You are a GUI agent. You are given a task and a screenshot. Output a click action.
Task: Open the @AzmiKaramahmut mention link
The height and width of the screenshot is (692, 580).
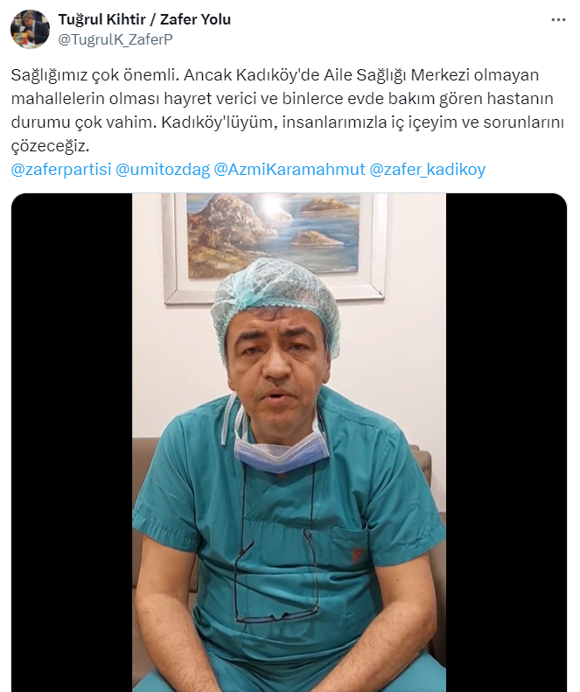289,170
